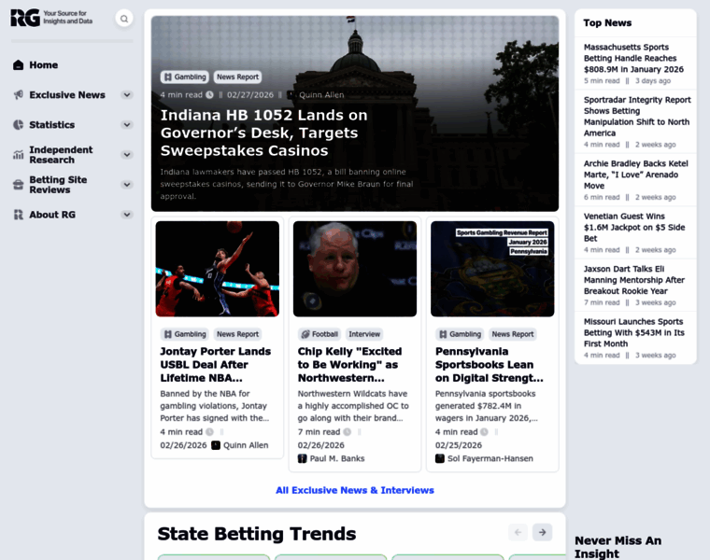The image size is (710, 560).
Task: Open Massachusetts Sports Betting Handle top news
Action: click(633, 58)
